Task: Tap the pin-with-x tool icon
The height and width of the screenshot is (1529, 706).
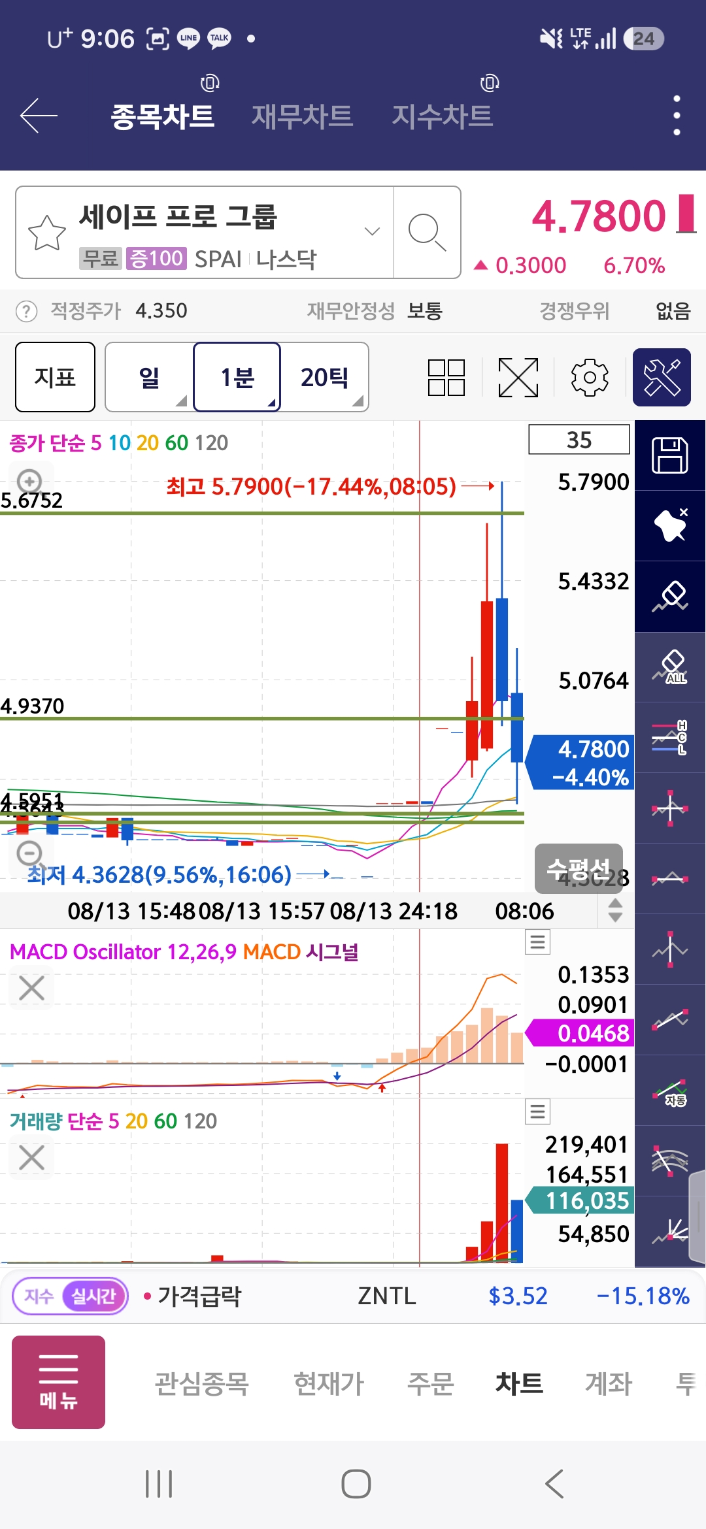Action: click(670, 526)
